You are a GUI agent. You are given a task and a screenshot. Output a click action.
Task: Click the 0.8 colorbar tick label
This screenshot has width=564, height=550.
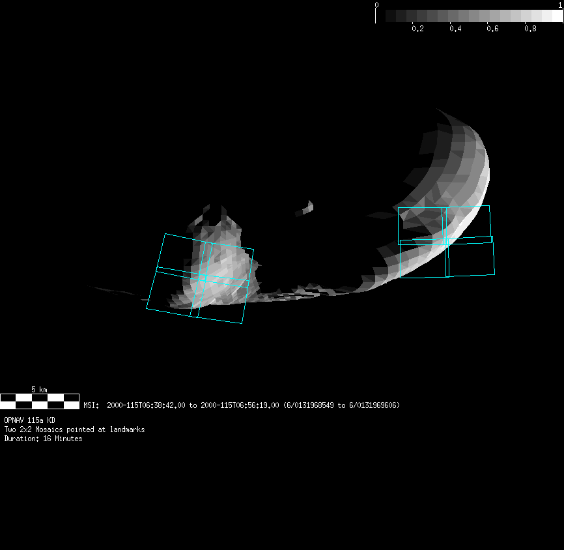(531, 29)
